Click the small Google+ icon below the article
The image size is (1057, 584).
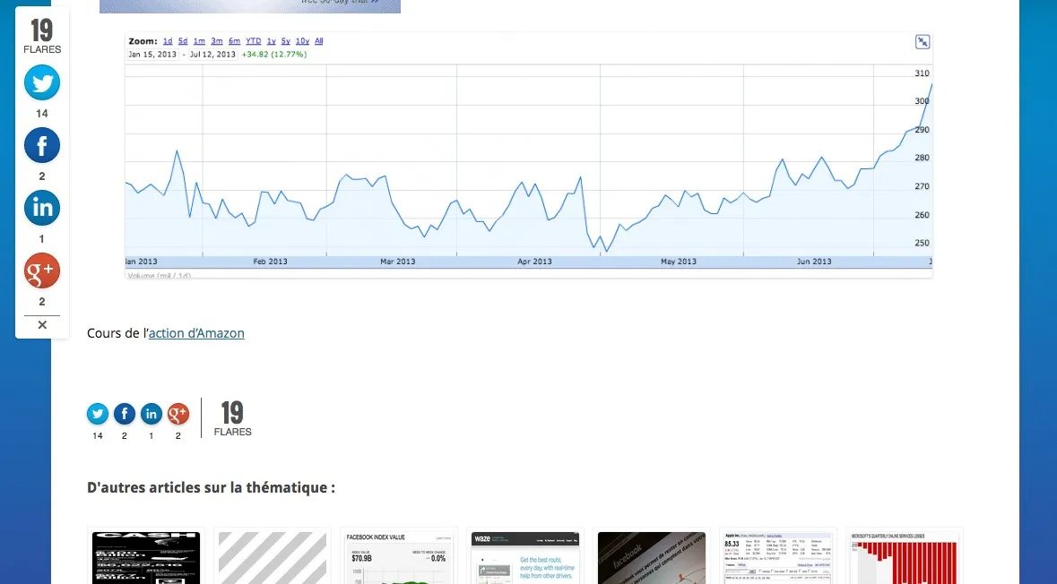[x=178, y=414]
